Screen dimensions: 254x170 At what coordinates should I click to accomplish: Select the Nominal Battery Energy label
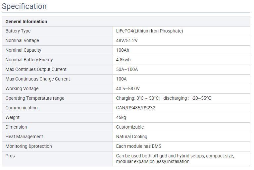[29, 60]
